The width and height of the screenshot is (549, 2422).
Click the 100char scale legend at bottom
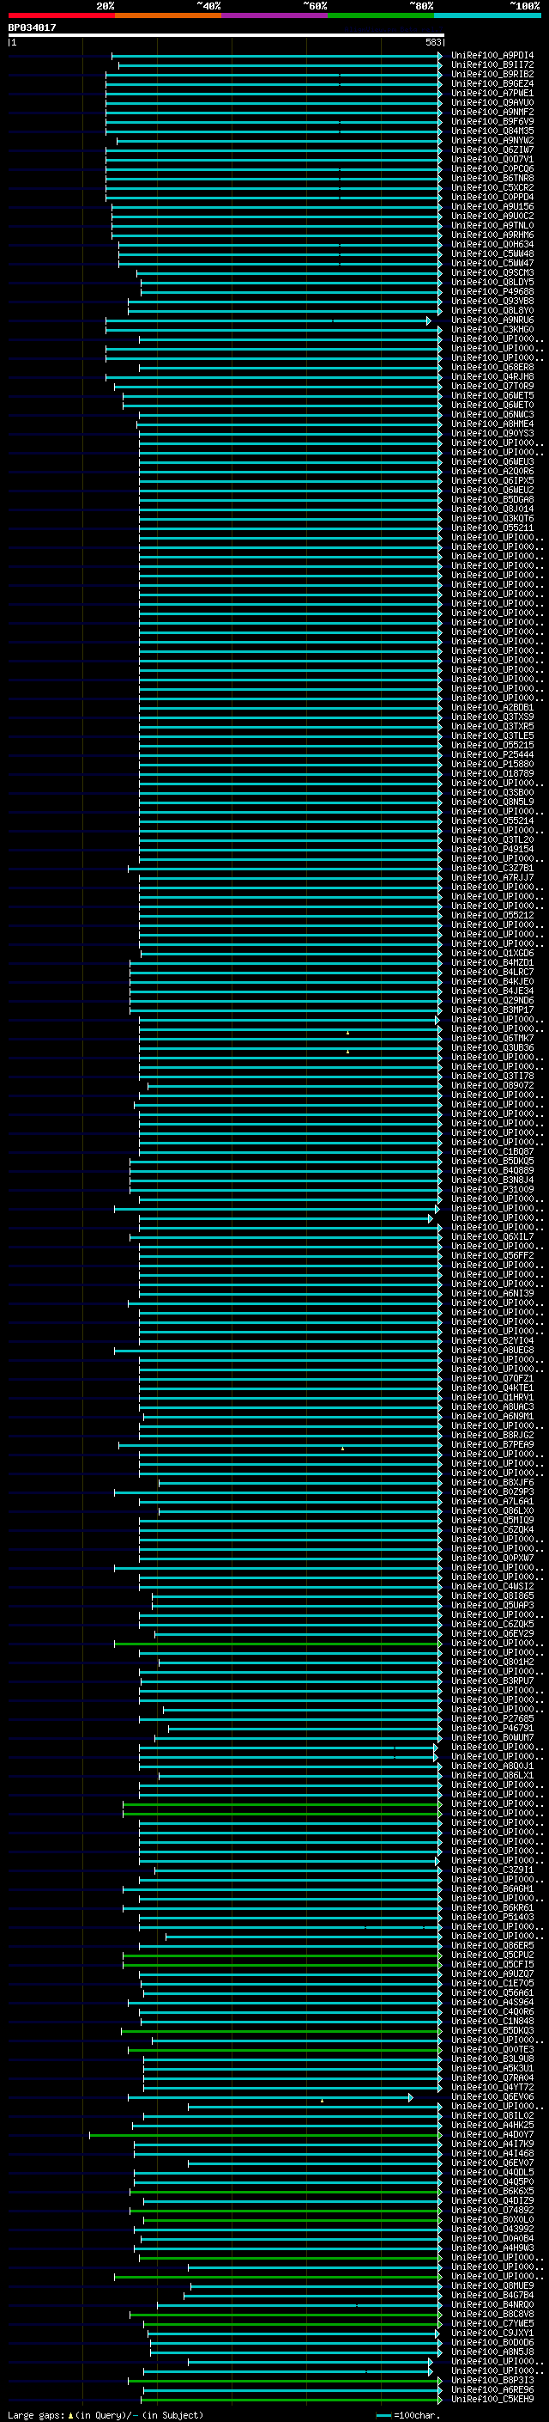pyautogui.click(x=408, y=2415)
